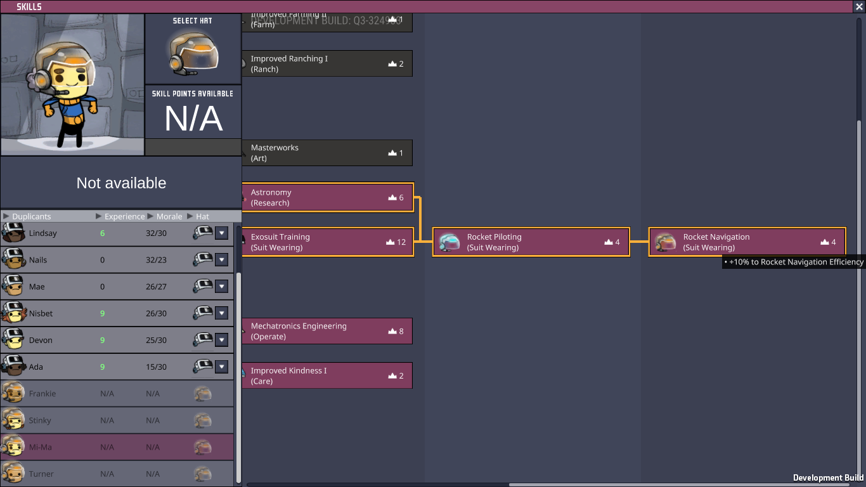Viewport: 866px width, 487px height.
Task: Click Lindsay's portrait icon
Action: 13,233
